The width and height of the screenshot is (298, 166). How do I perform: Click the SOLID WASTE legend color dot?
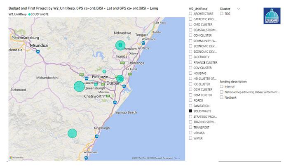click(29, 14)
